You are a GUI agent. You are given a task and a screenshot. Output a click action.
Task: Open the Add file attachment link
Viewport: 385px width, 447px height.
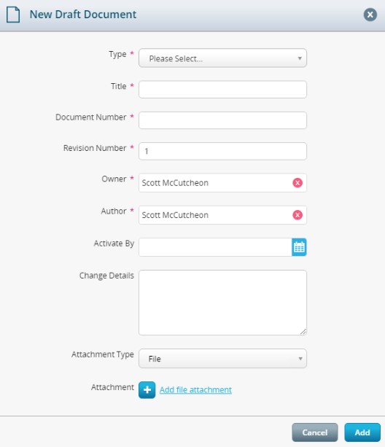195,389
